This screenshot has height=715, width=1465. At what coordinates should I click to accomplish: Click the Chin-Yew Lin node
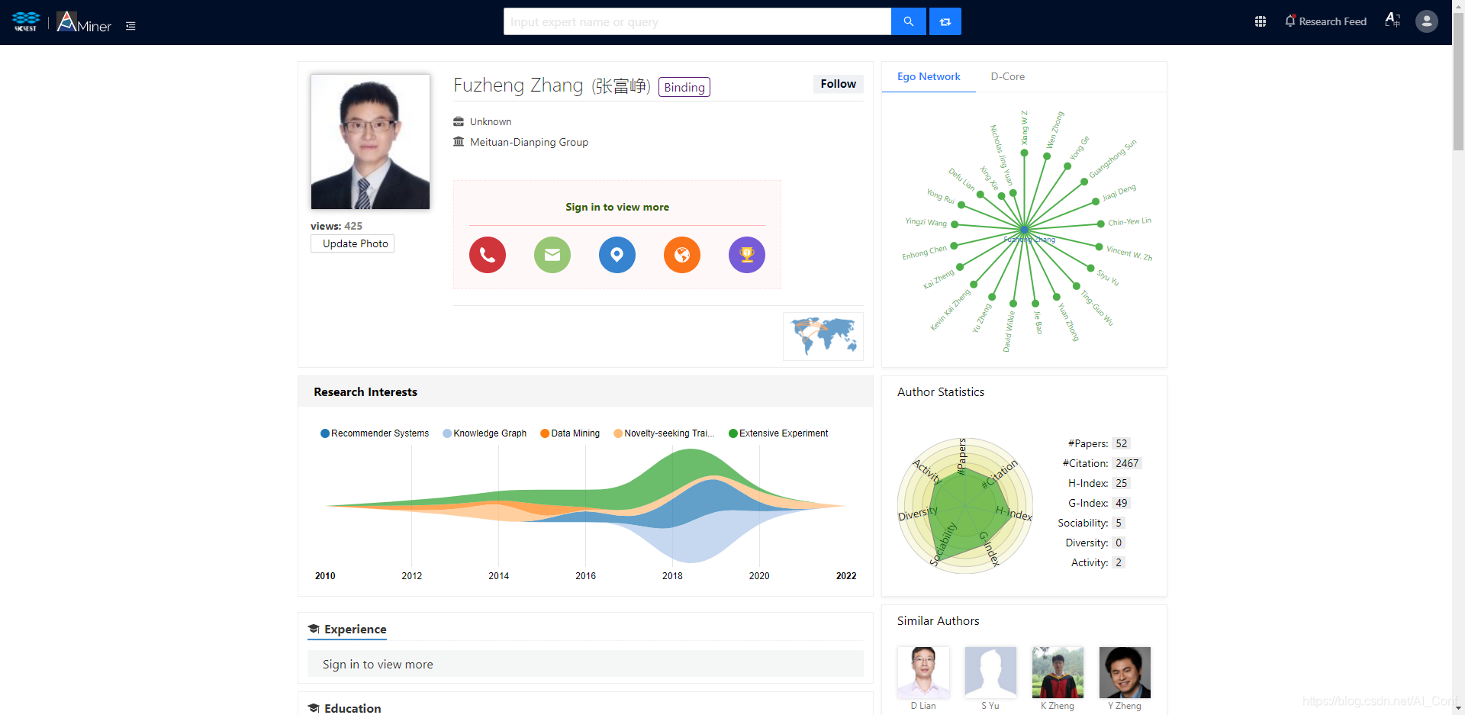click(1100, 224)
